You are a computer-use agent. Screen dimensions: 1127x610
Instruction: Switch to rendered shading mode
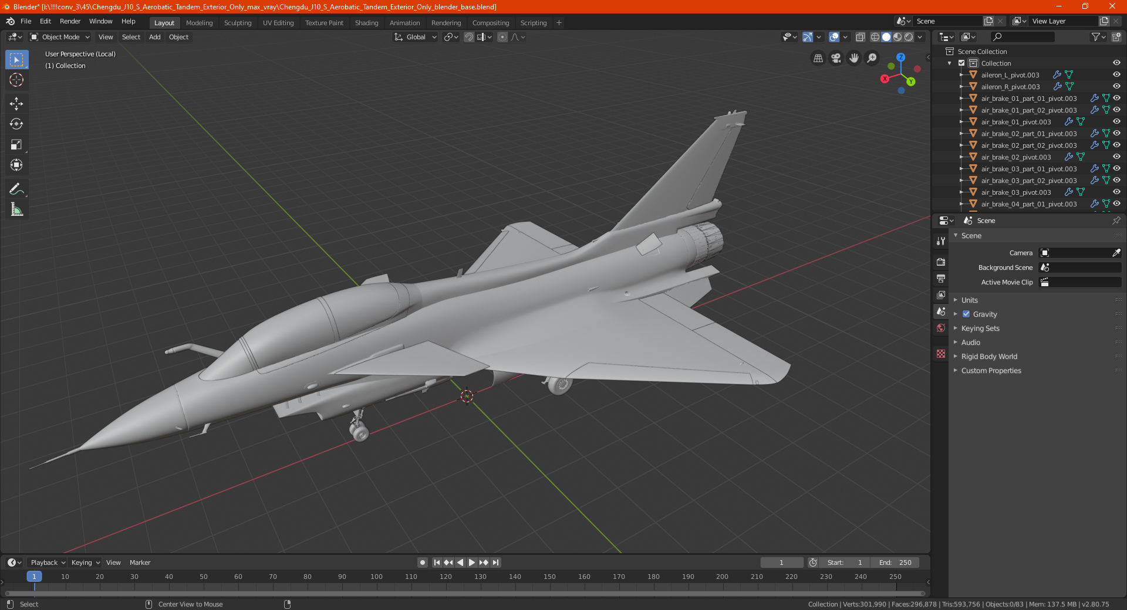point(909,37)
